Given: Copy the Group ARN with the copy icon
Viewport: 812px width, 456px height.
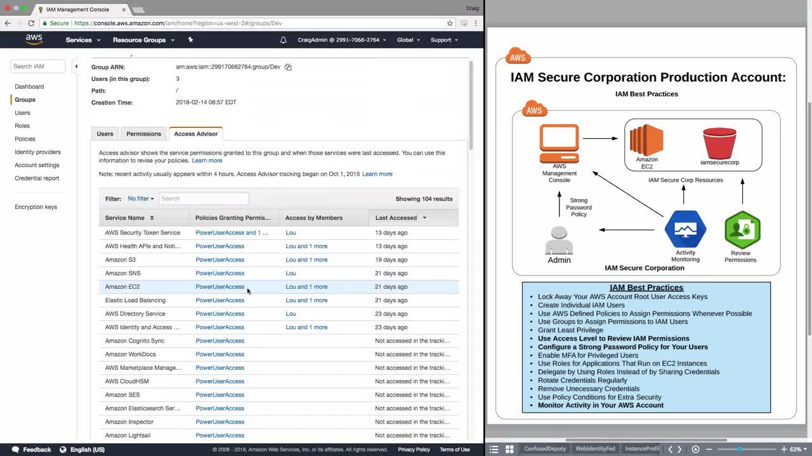Looking at the screenshot, I should pos(288,67).
